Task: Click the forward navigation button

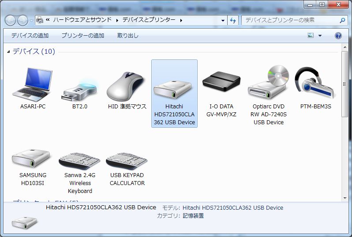Action: (x=22, y=21)
